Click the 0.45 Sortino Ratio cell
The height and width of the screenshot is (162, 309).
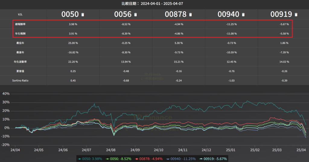73,81
